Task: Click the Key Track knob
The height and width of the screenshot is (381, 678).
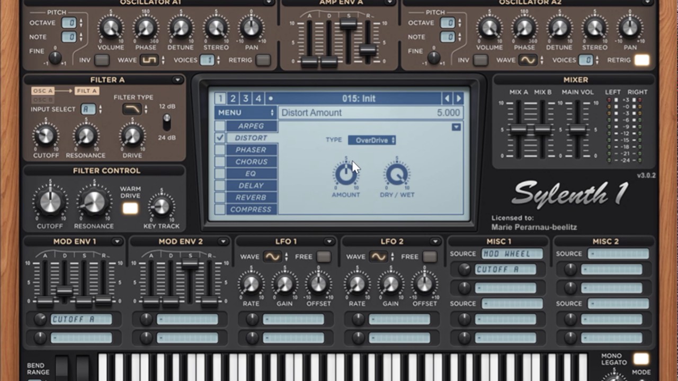Action: point(161,206)
